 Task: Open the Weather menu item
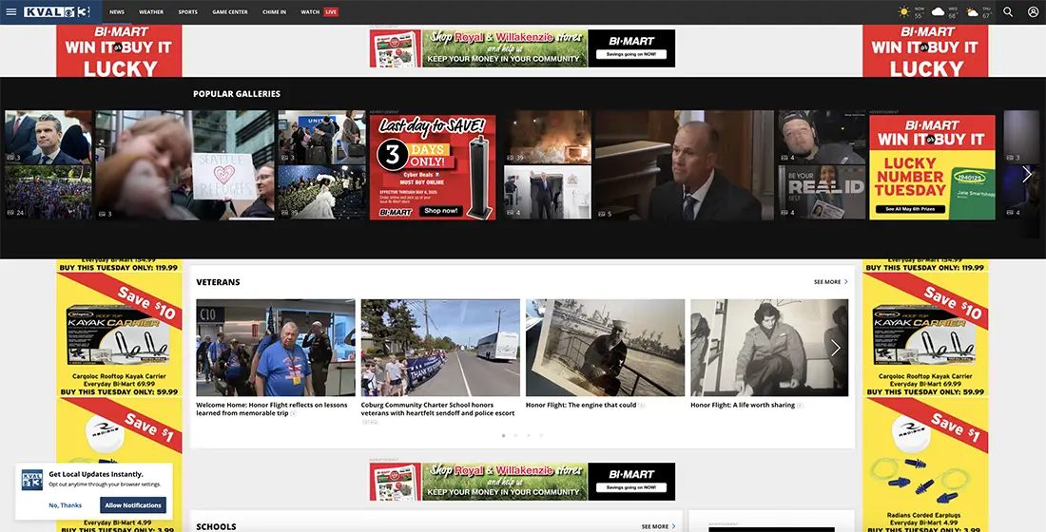pyautogui.click(x=151, y=12)
